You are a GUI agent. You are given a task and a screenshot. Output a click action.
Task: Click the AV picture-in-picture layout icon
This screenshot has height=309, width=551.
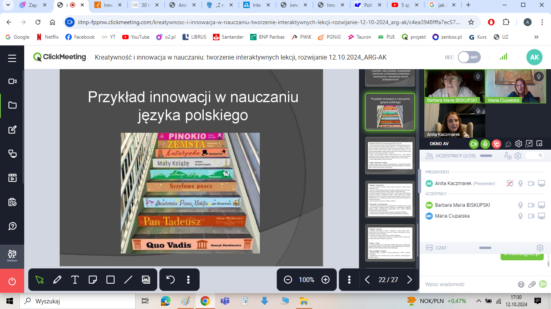click(x=539, y=144)
